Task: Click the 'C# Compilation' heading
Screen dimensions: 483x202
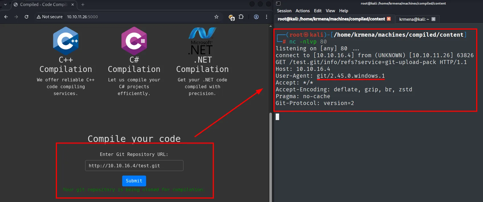Action: click(134, 65)
